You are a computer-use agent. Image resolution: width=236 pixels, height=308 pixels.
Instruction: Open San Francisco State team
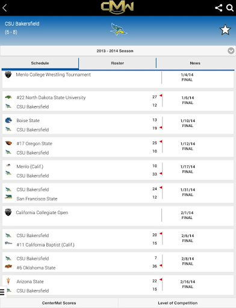point(37,199)
